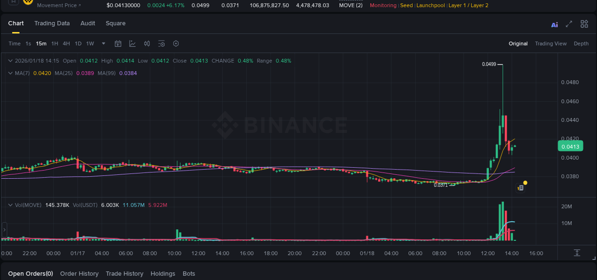Click the left scroll arrow on the volume pane
The height and width of the screenshot is (280, 597).
[4, 228]
